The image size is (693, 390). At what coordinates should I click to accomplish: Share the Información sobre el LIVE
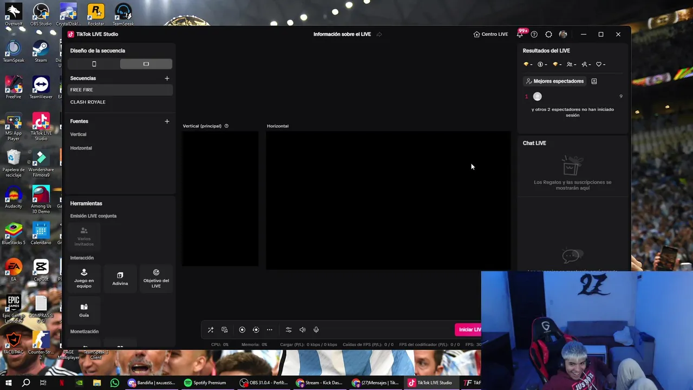tap(380, 34)
